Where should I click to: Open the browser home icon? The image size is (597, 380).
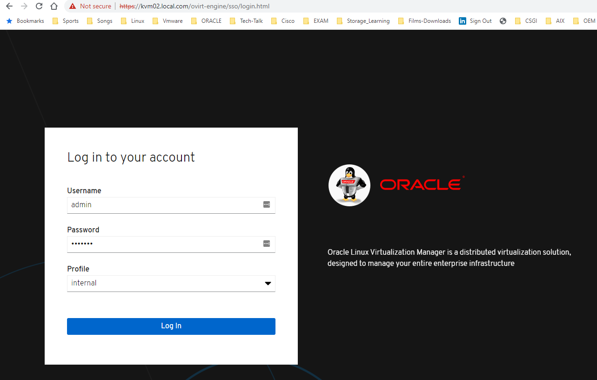click(54, 6)
